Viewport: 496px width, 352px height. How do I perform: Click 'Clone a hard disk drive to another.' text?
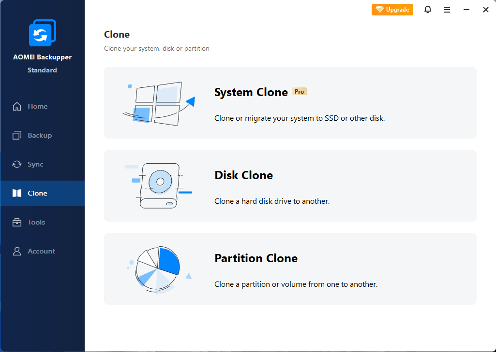[272, 201]
